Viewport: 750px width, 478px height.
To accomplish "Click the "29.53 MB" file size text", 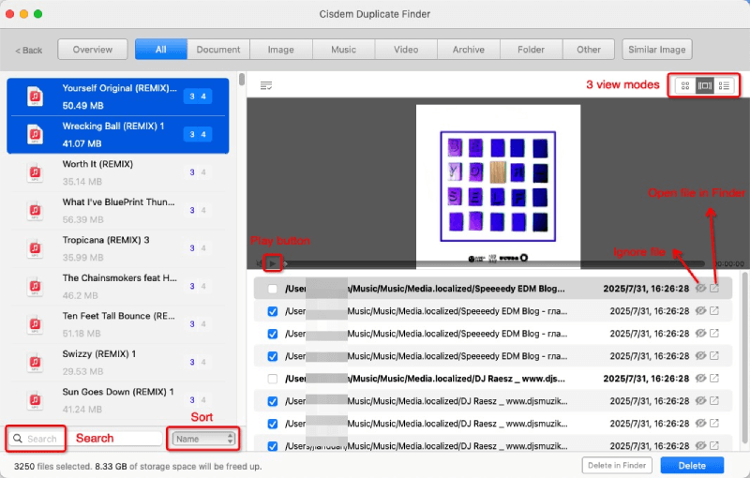I will pyautogui.click(x=82, y=371).
